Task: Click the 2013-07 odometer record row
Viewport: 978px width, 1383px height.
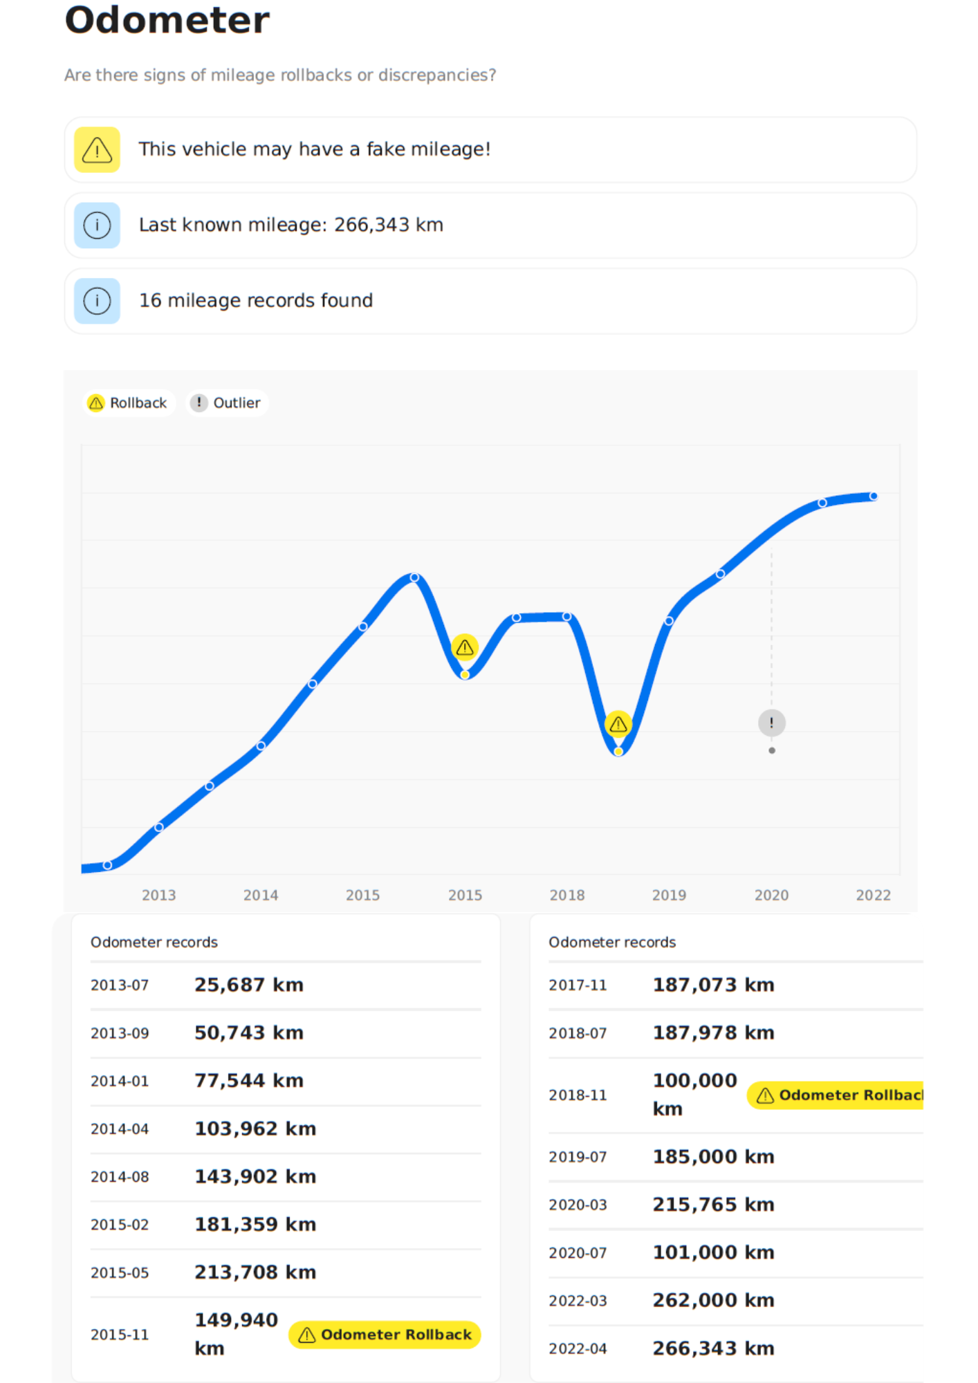Action: coord(285,985)
